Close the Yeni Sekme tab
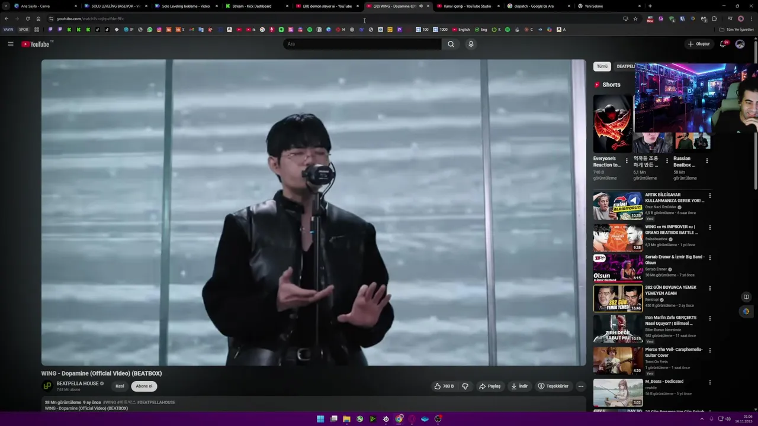This screenshot has width=758, height=426. 640,6
